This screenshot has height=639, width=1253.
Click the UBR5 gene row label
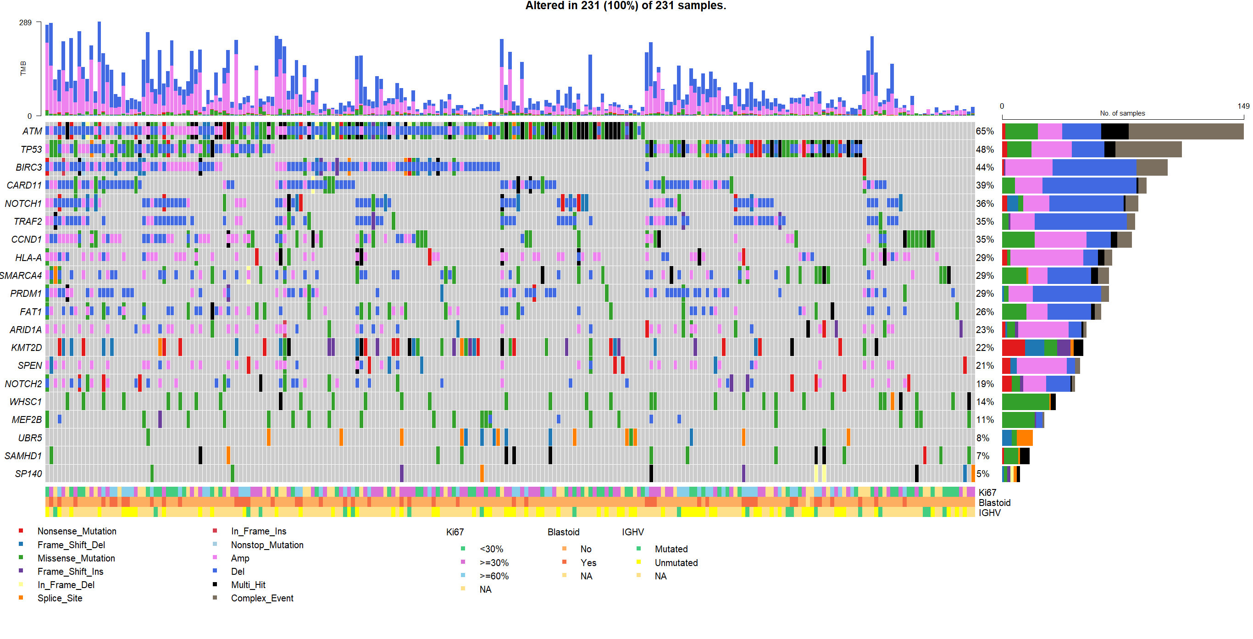click(x=30, y=438)
